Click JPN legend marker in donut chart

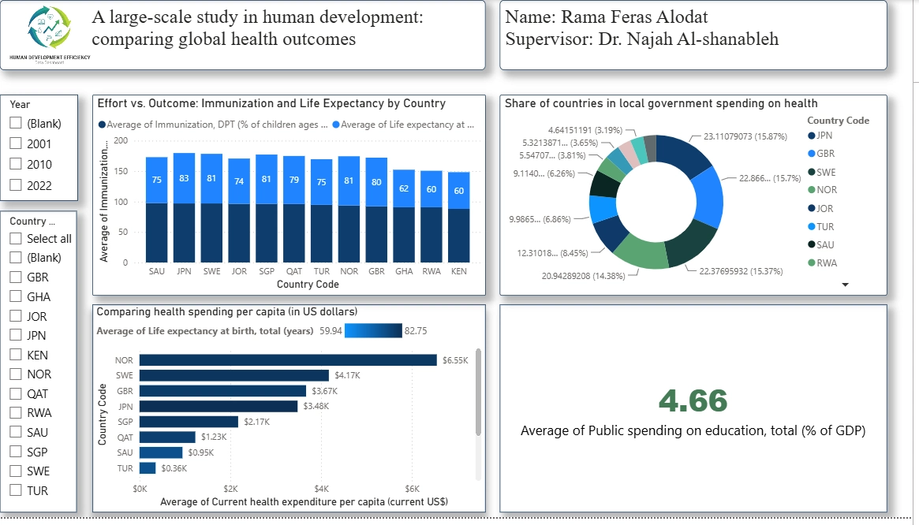point(811,136)
